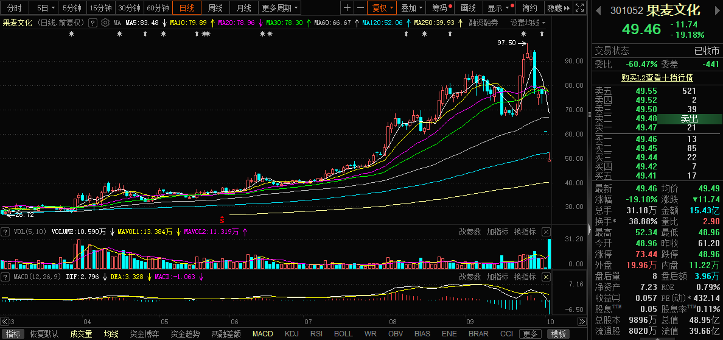This screenshot has height=340, width=723.
Task: Click 恢复默认 restore default
Action: pyautogui.click(x=44, y=334)
